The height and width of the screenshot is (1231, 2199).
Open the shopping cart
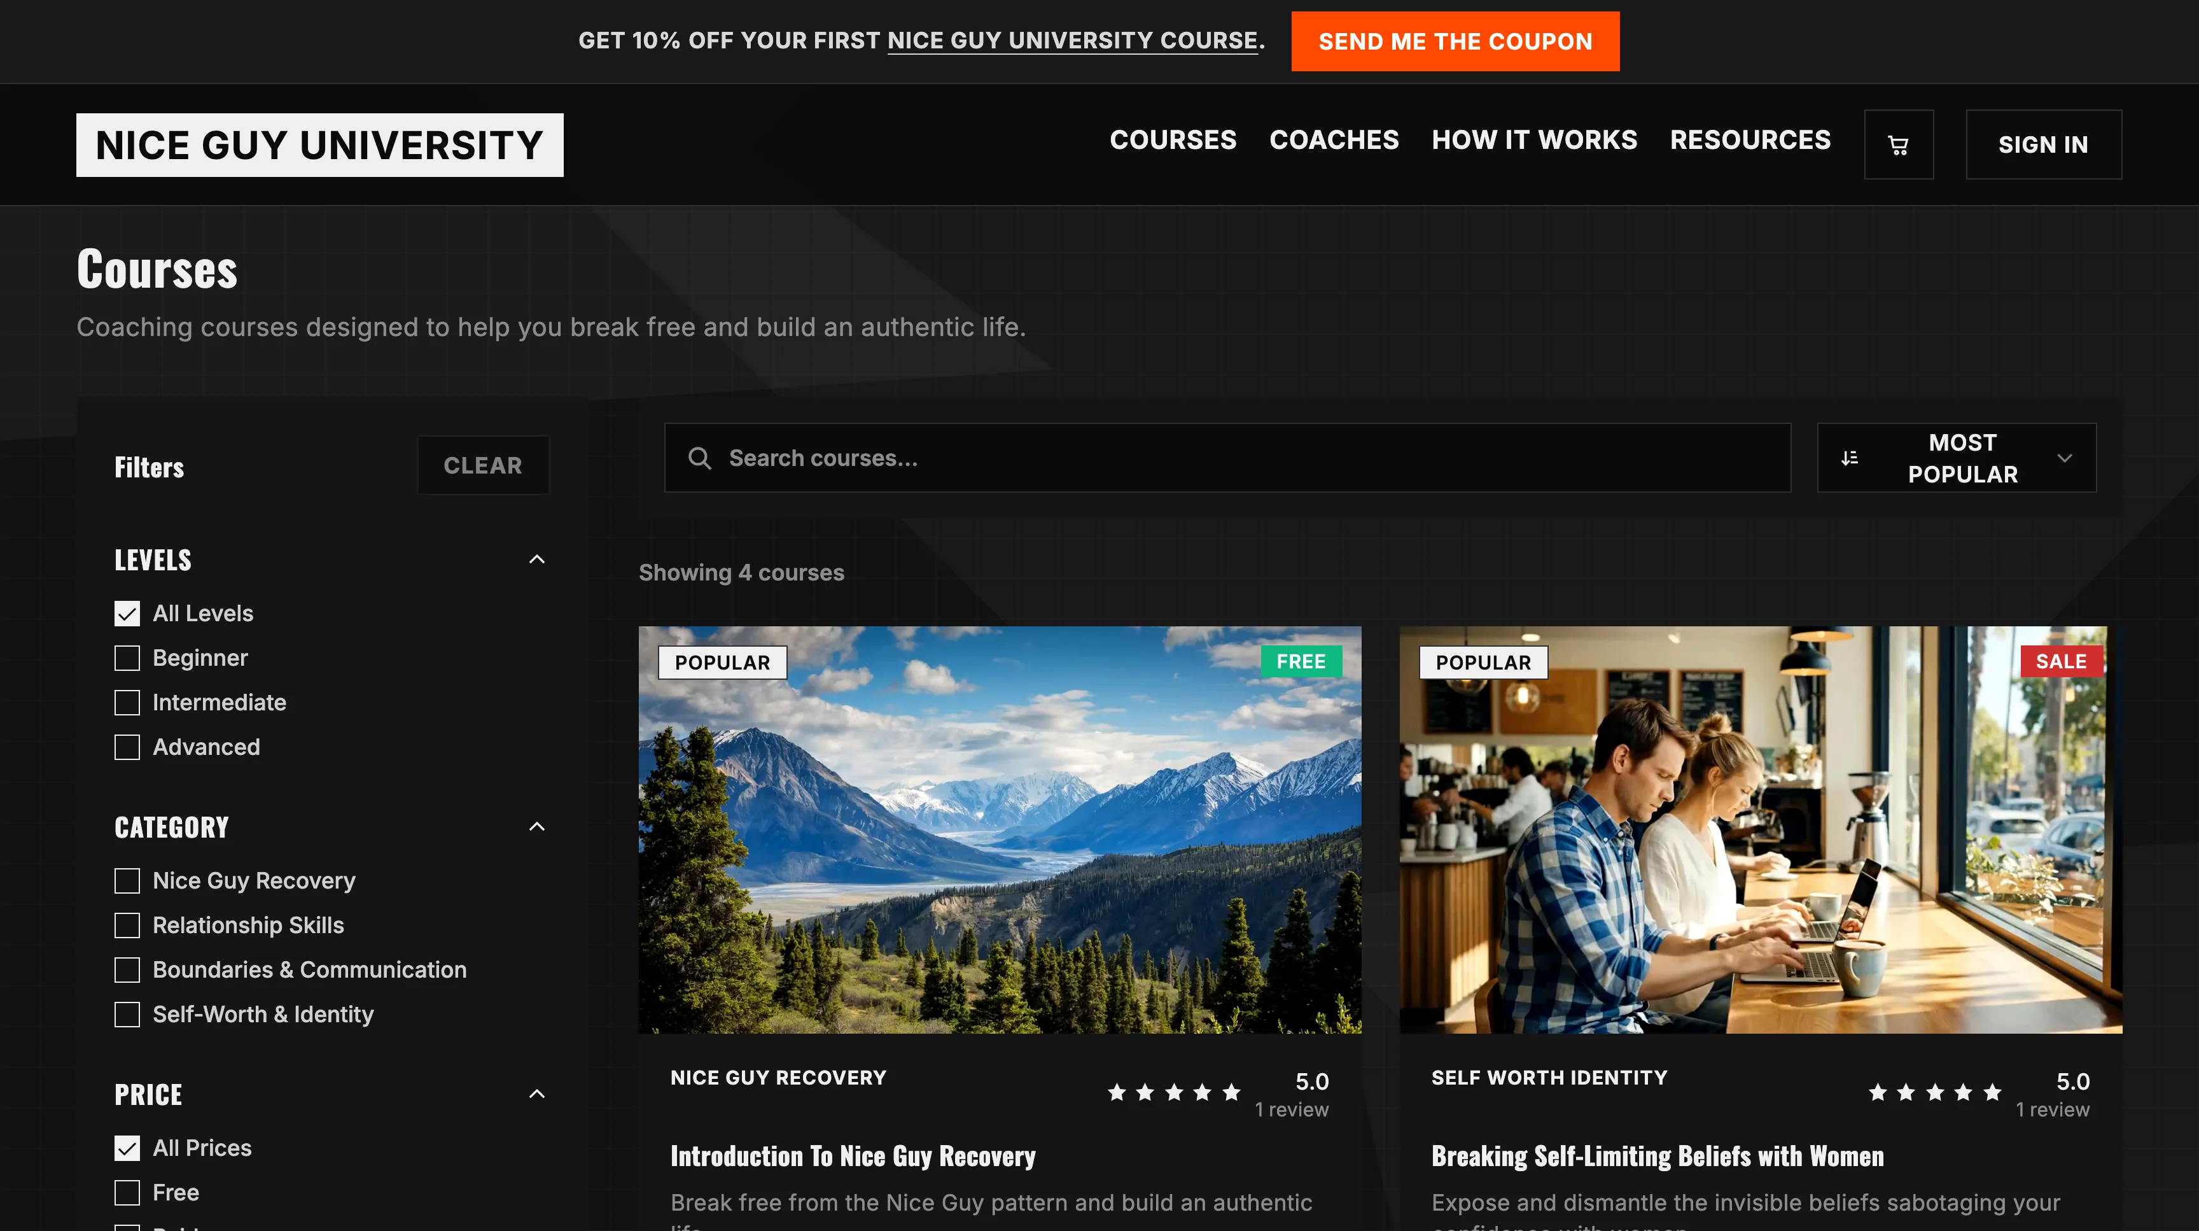(1899, 144)
